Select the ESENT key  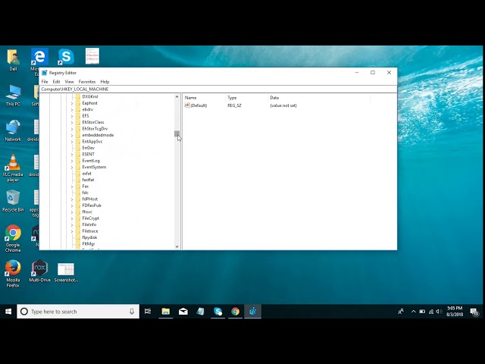click(88, 154)
